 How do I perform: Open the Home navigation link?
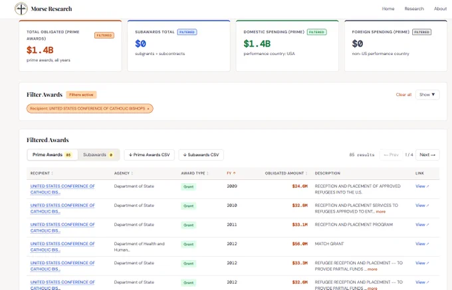[x=388, y=9]
